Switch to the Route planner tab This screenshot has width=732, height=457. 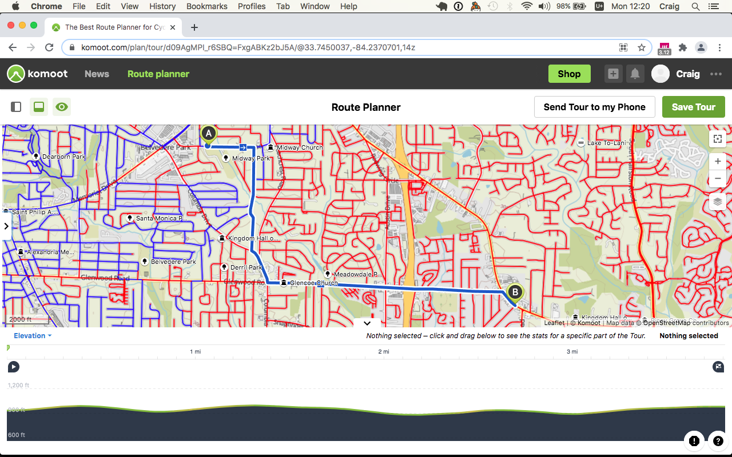tap(158, 74)
